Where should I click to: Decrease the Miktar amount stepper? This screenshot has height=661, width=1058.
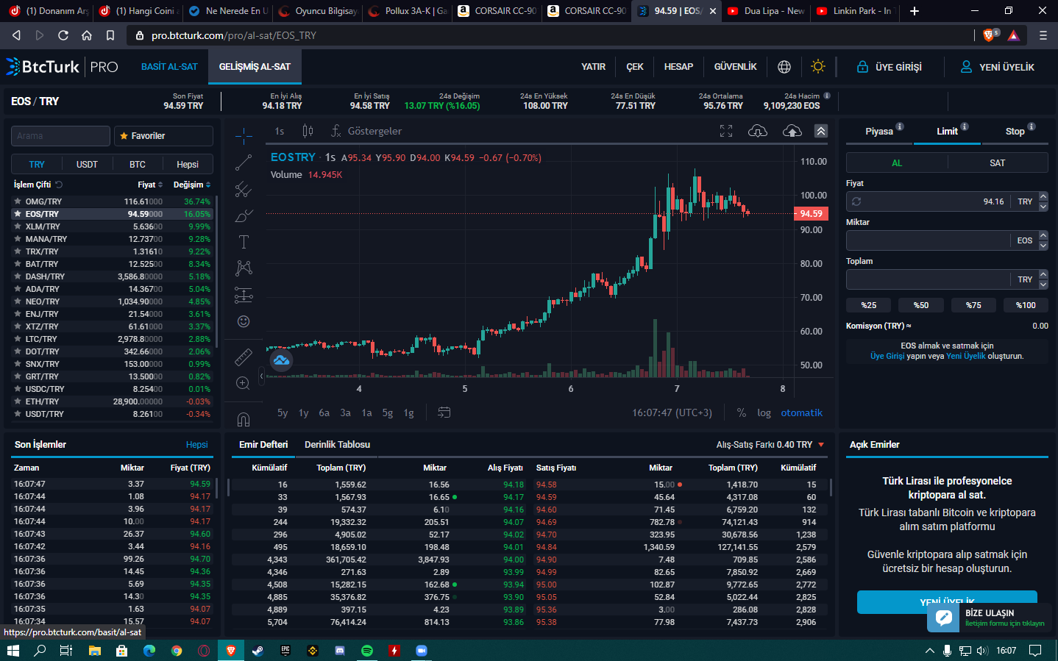pos(1043,246)
